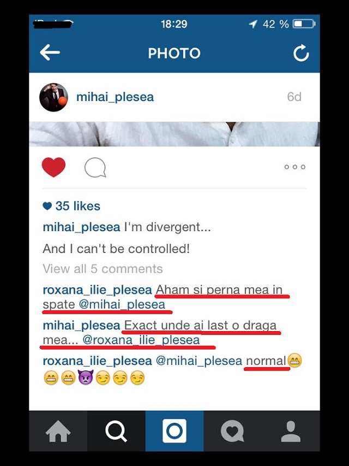349x466 pixels.
Task: View the 35 likes list
Action: [78, 206]
